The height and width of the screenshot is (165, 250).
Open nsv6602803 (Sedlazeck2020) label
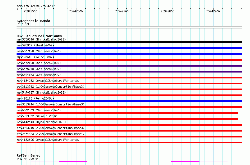[x=39, y=110]
